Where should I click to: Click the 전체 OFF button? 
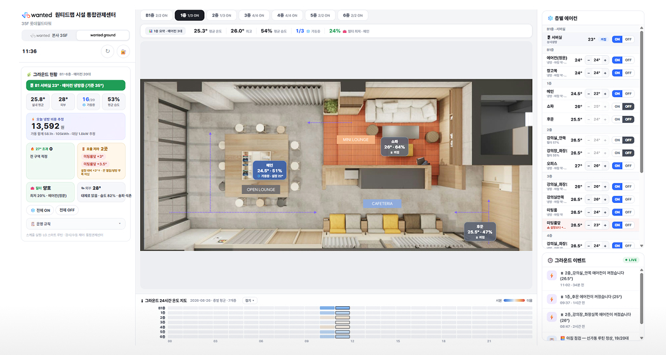coord(67,210)
